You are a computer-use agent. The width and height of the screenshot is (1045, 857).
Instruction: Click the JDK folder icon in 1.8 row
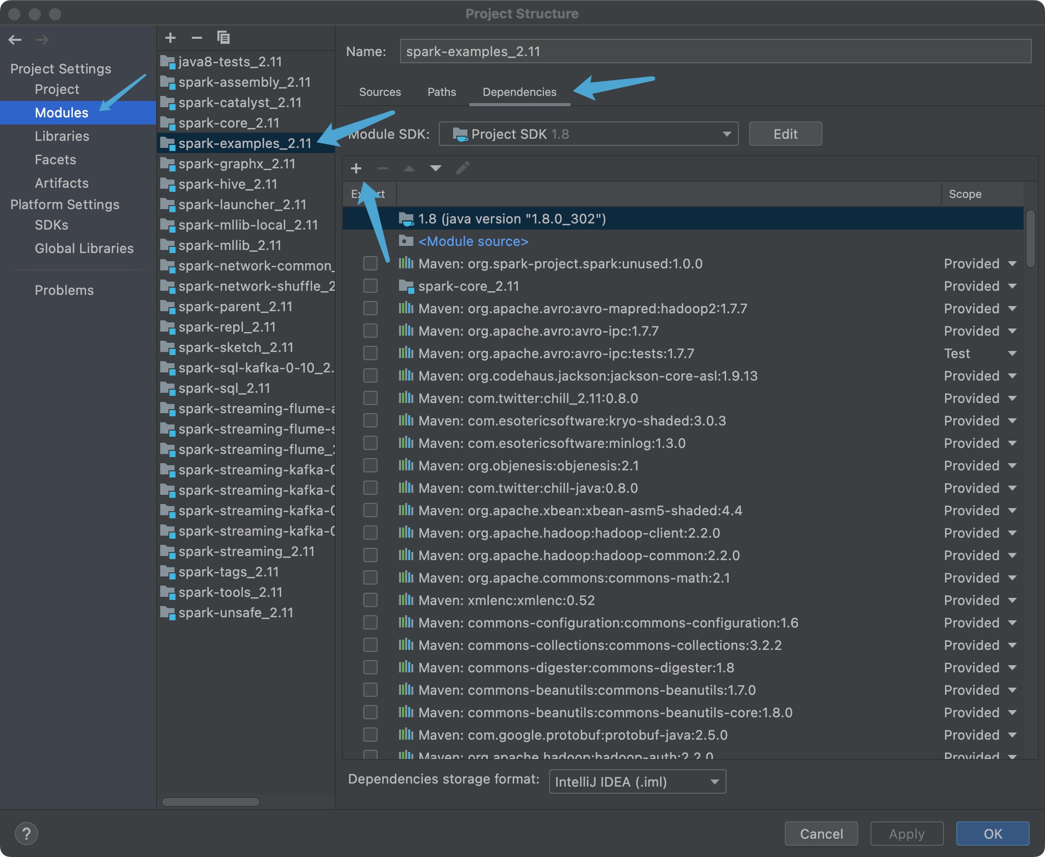[x=406, y=219]
